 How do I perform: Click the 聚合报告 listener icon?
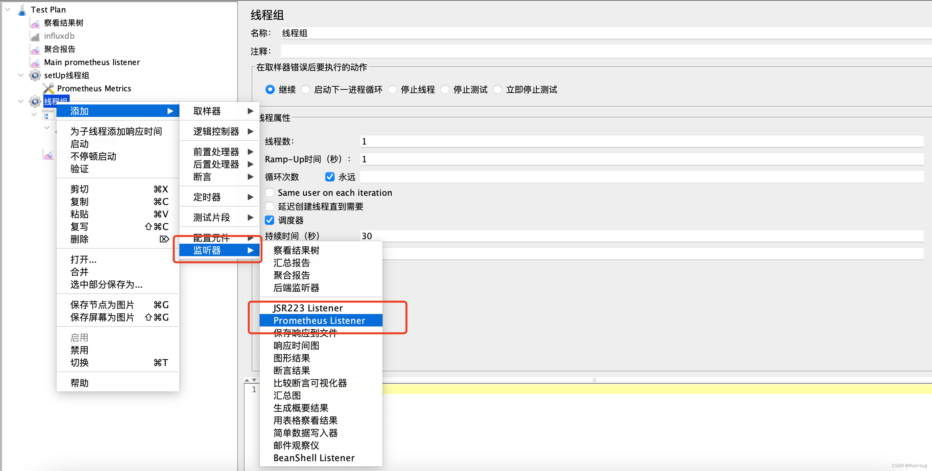(35, 49)
